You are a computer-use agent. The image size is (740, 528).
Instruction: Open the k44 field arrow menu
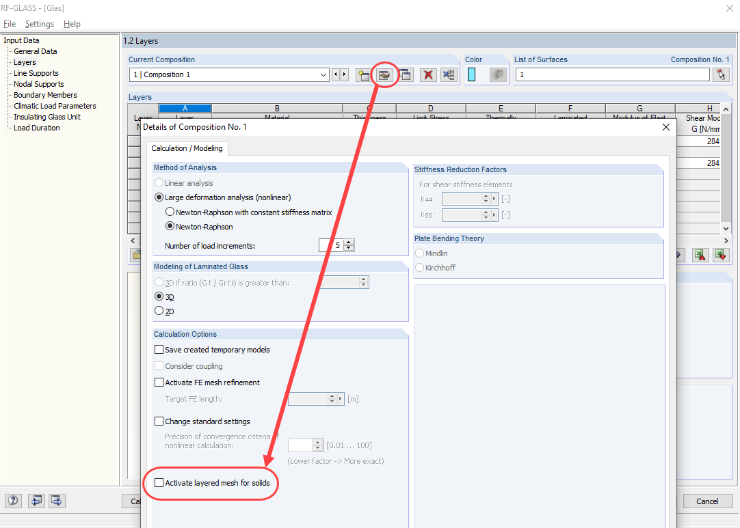coord(494,199)
